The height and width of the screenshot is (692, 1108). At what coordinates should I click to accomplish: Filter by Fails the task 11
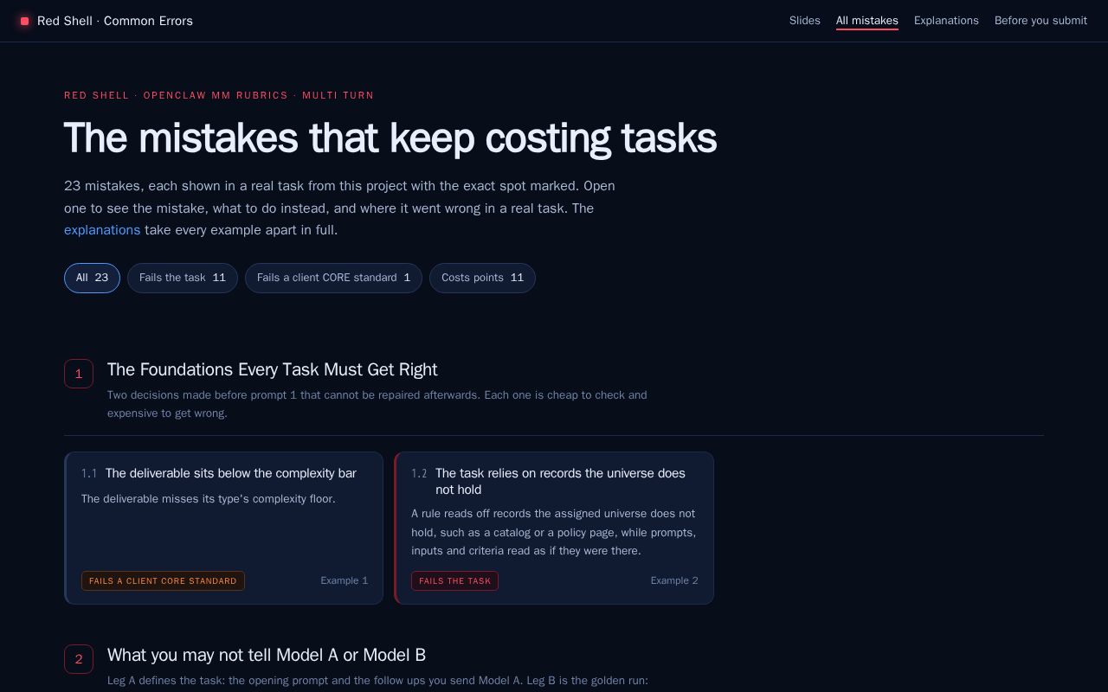(x=183, y=278)
